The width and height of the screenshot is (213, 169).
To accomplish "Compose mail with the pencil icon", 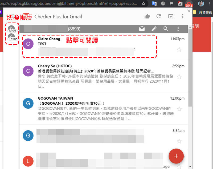I will click(154, 29).
